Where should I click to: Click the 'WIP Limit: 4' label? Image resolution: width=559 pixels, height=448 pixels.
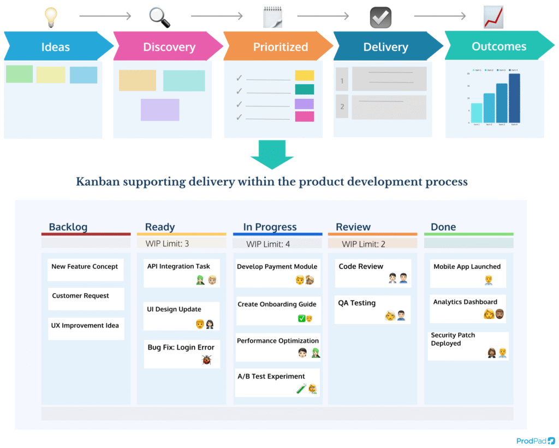click(x=268, y=244)
